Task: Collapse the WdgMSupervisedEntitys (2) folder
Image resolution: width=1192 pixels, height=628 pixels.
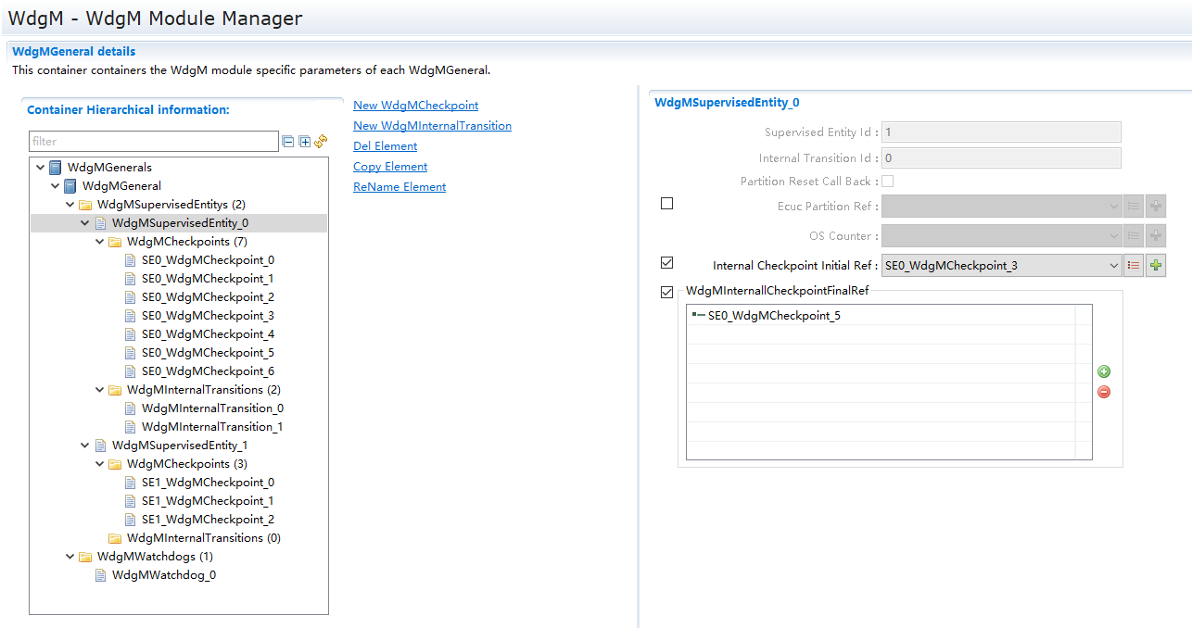Action: click(70, 205)
